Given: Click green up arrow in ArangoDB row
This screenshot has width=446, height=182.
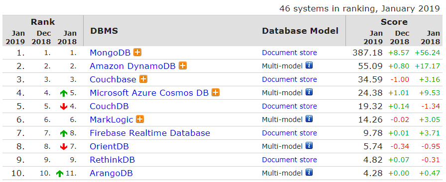Looking at the screenshot, I should (59, 174).
